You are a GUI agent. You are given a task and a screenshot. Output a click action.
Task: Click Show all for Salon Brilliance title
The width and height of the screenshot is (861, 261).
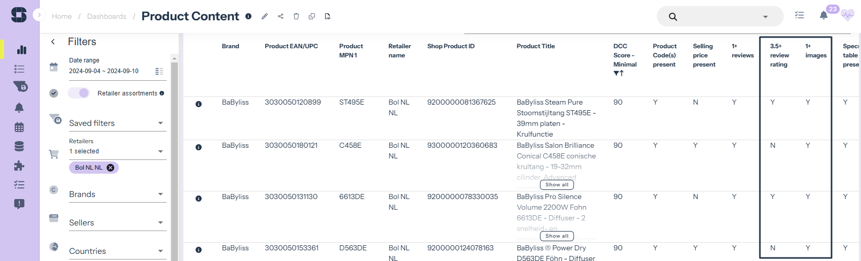click(x=557, y=185)
